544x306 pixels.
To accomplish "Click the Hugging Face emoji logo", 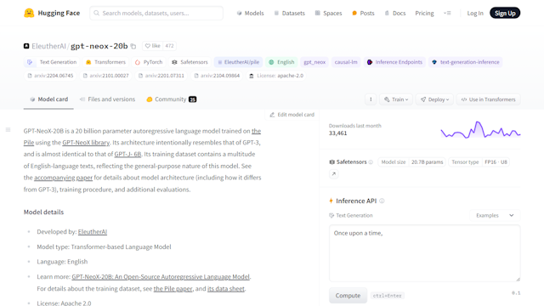I will coord(29,14).
